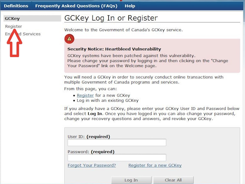Click the pink security notice box

coord(152,56)
